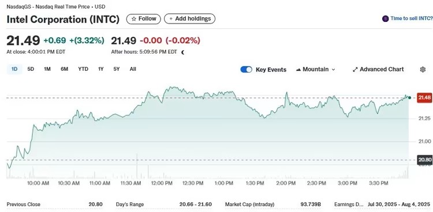Click the Previous Close label
The height and width of the screenshot is (212, 433).
click(x=24, y=205)
